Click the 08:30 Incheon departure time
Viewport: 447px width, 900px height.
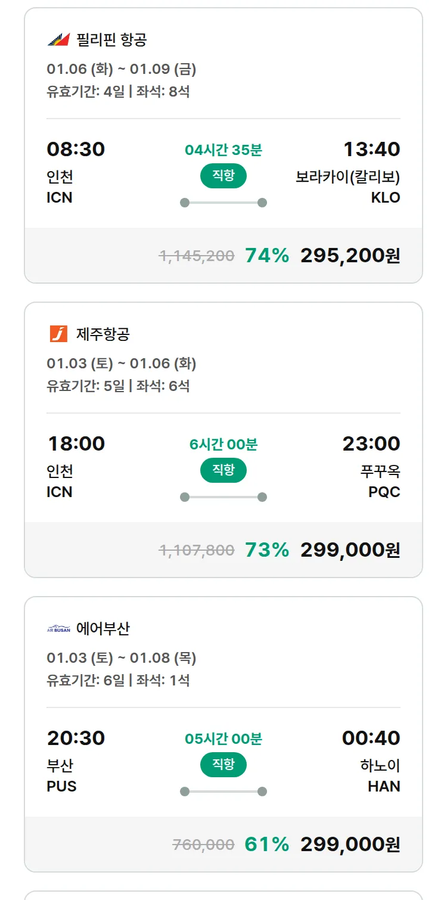[76, 149]
